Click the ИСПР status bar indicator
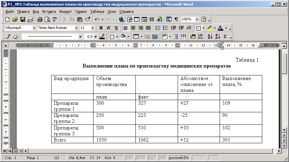 click(141, 158)
